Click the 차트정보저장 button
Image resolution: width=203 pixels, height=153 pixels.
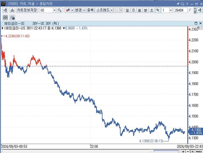[x=27, y=10]
